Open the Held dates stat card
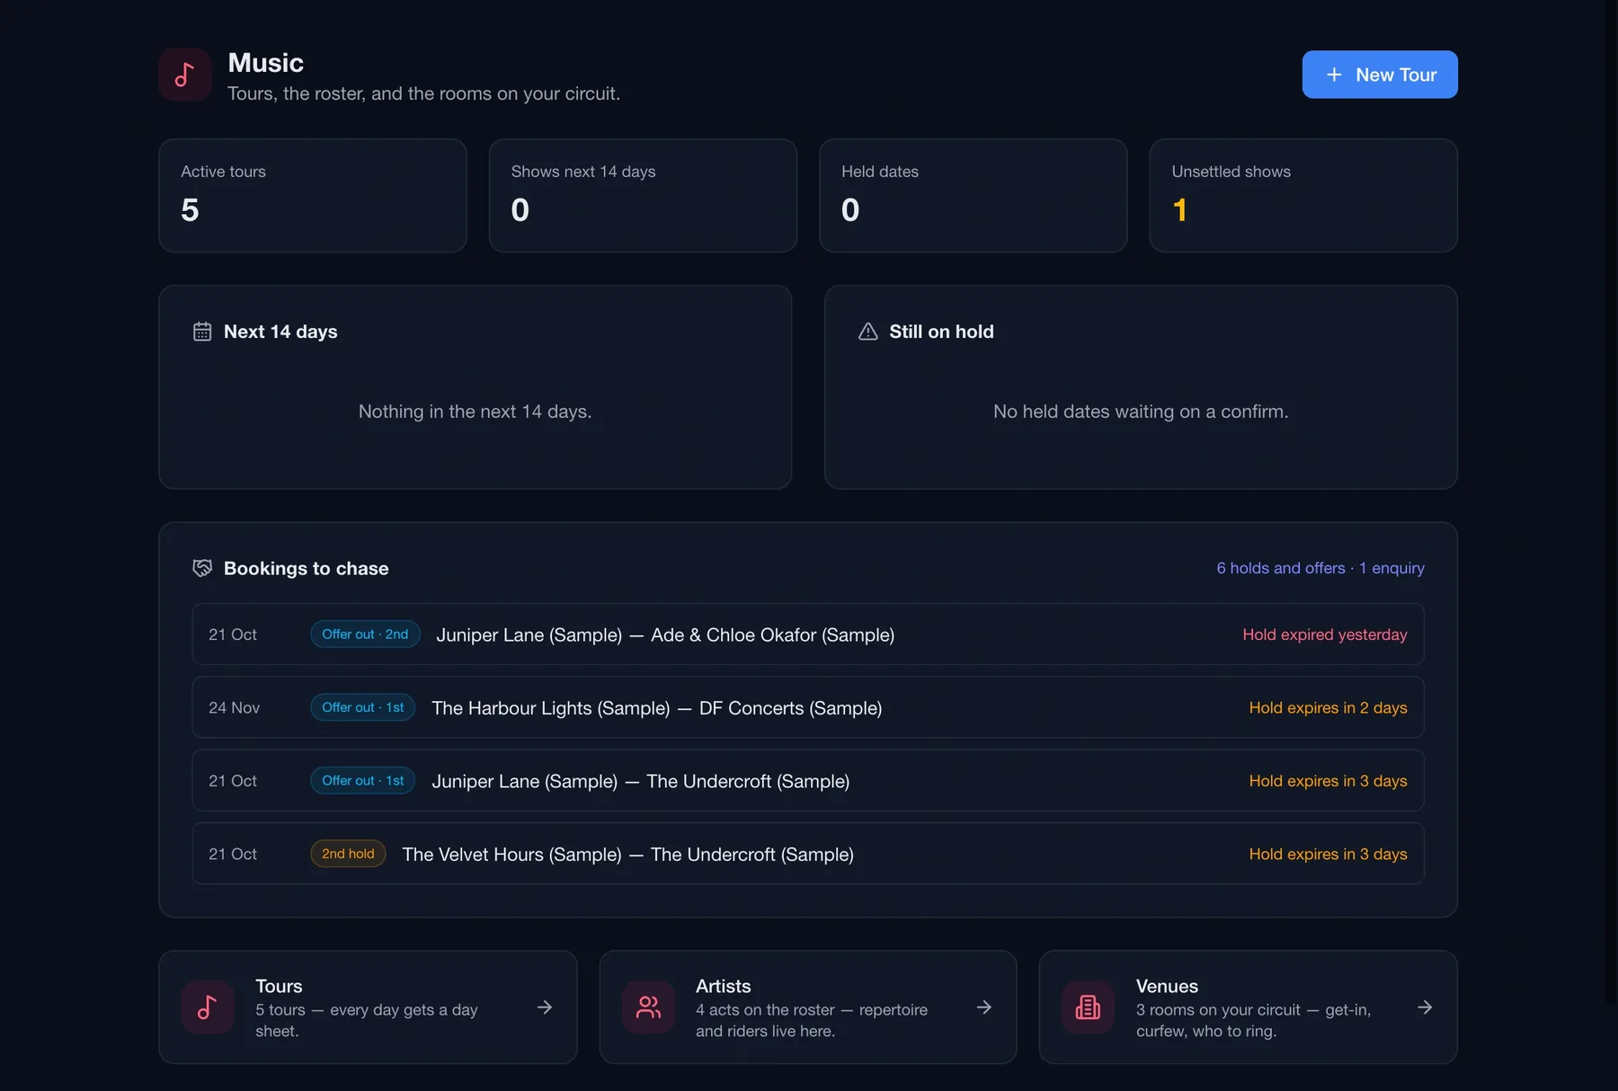Image resolution: width=1618 pixels, height=1091 pixels. point(973,195)
